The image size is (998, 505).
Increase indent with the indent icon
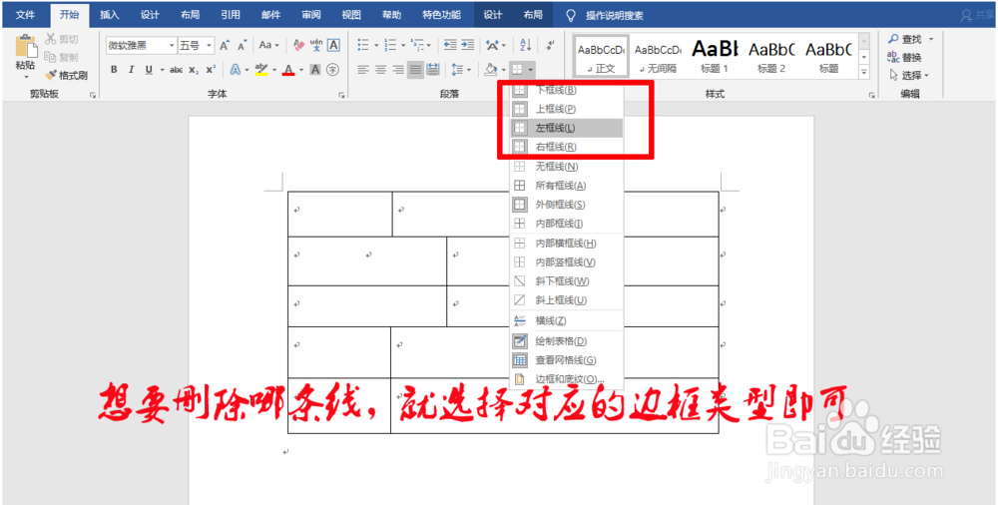point(468,45)
